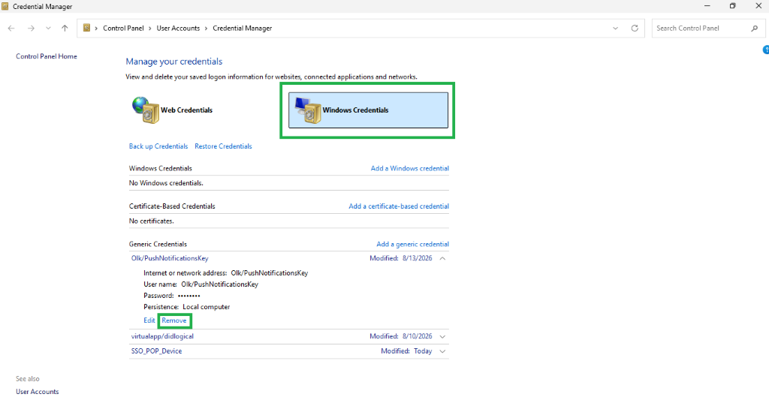769x406 pixels.
Task: Click Back up Credentials link
Action: coord(158,146)
